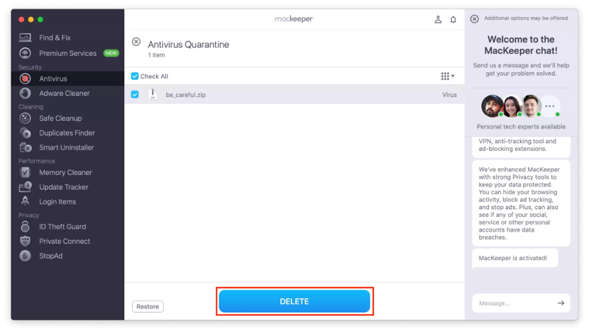Click the Update Tracker icon
Viewport: 589px width, 333px height.
click(25, 187)
